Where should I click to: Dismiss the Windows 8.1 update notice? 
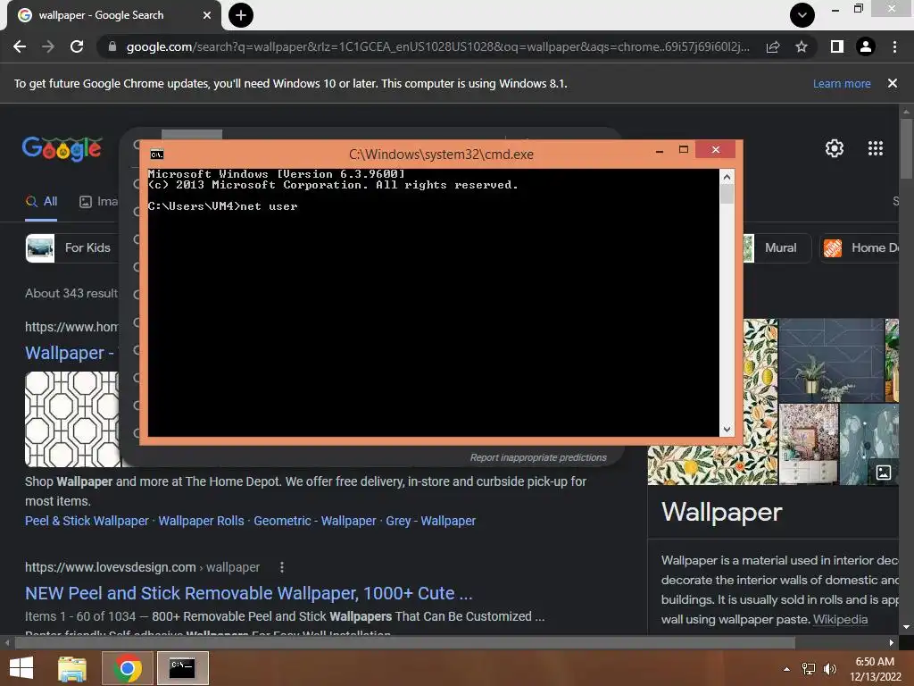(x=892, y=83)
